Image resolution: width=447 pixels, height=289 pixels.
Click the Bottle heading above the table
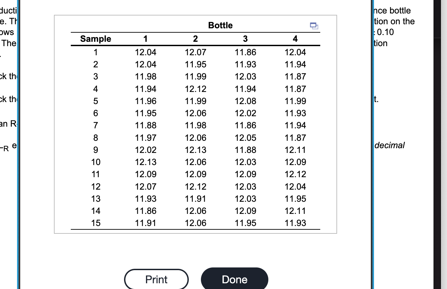[220, 25]
